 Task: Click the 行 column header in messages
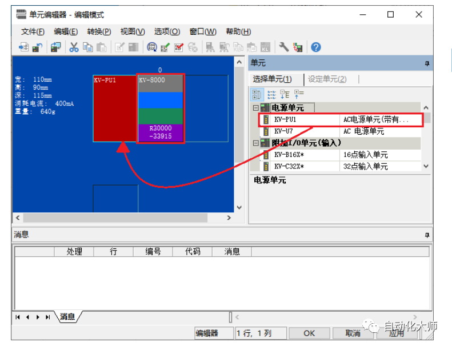(x=114, y=252)
